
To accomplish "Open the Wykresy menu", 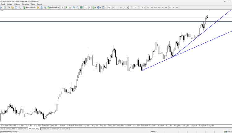I will [17, 4].
